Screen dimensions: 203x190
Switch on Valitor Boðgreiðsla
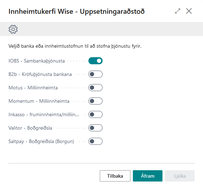click(96, 128)
